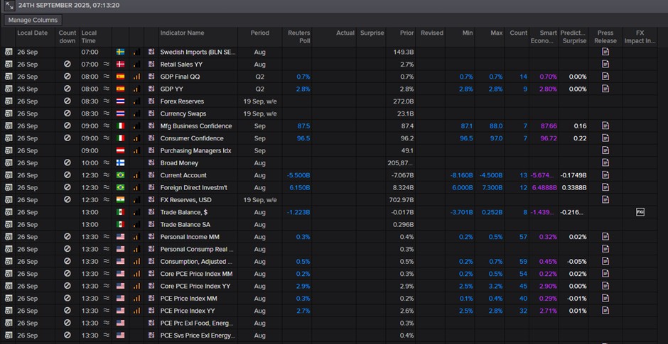The image size is (668, 344).
Task: Click the Period column header
Action: pos(259,33)
